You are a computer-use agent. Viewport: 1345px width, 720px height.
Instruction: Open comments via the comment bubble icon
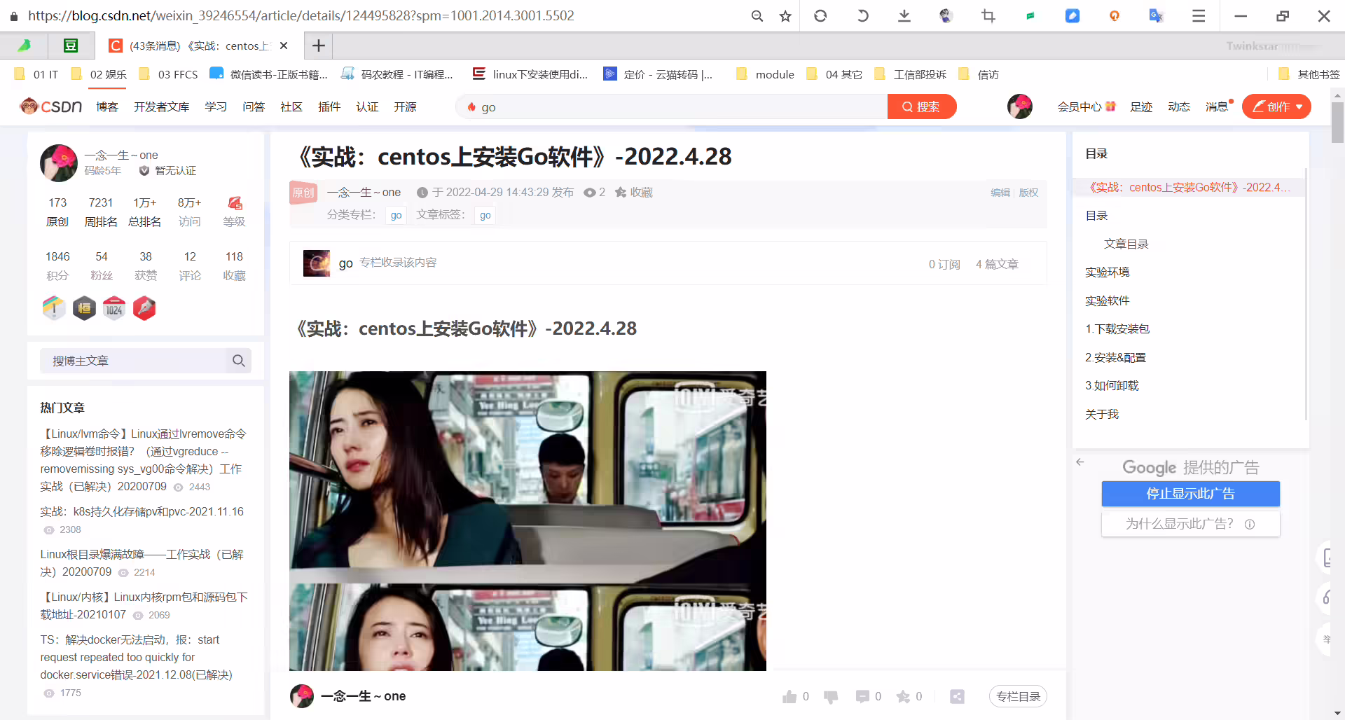click(x=862, y=696)
